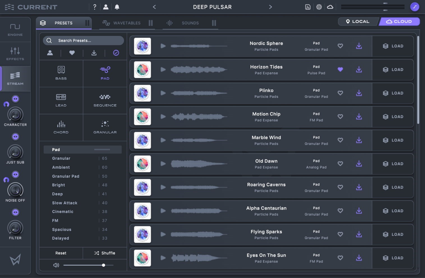Click the notifications bell icon
The height and width of the screenshot is (278, 425).
(117, 7)
